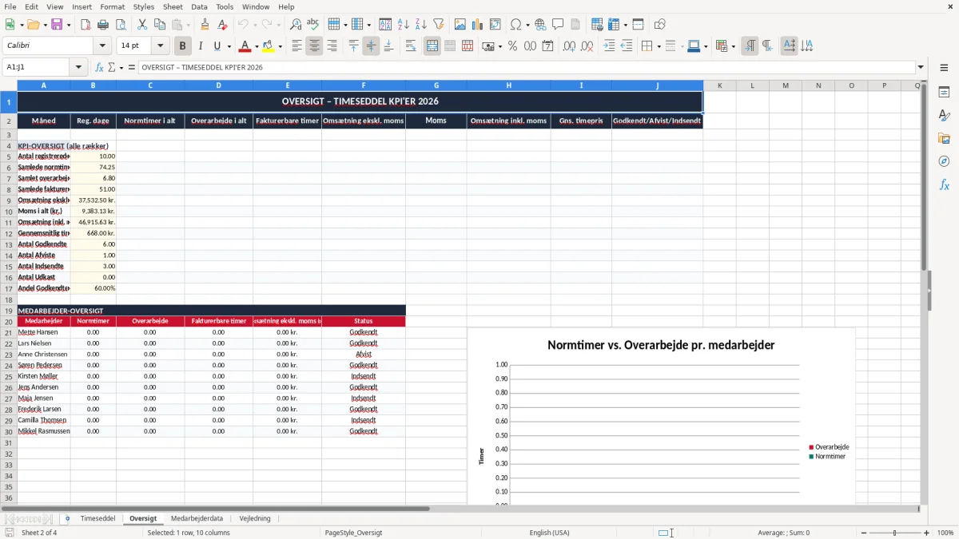Open print preview
Image resolution: width=959 pixels, height=539 pixels.
point(120,25)
